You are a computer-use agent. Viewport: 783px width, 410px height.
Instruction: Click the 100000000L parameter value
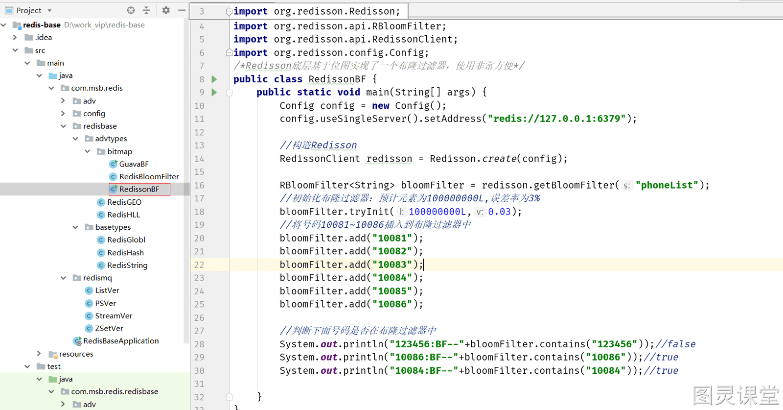click(x=438, y=212)
